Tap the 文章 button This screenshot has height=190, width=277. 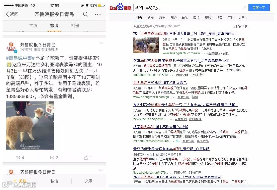[89, 181]
